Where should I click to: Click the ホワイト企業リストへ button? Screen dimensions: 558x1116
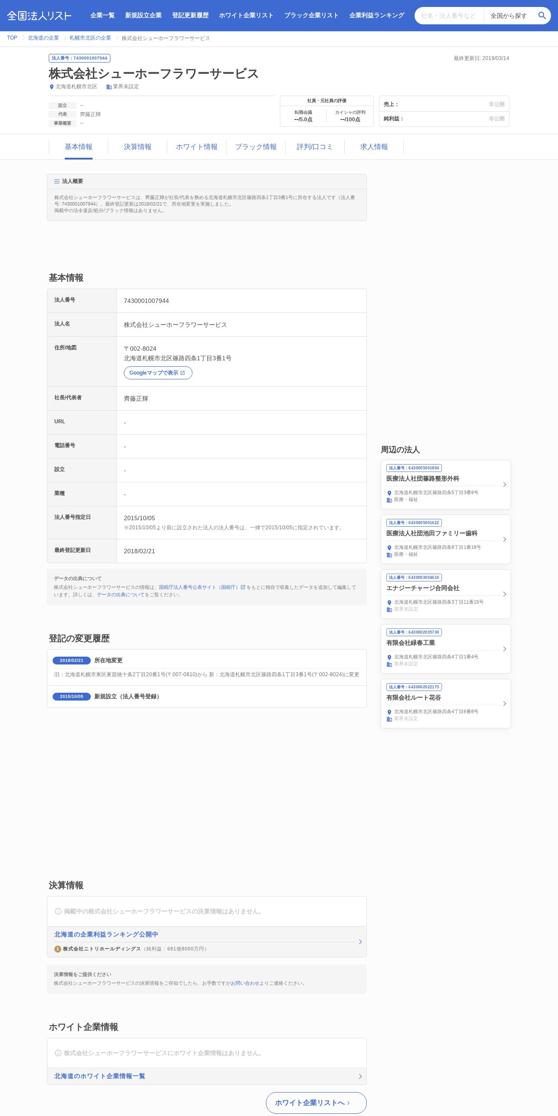coord(316,1103)
